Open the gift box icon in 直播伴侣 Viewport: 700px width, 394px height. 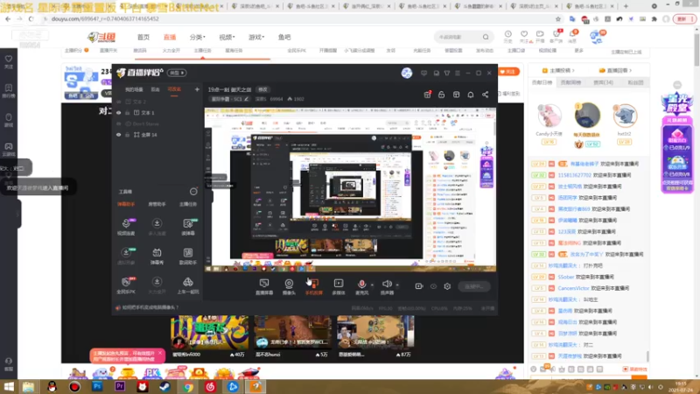pos(427,95)
